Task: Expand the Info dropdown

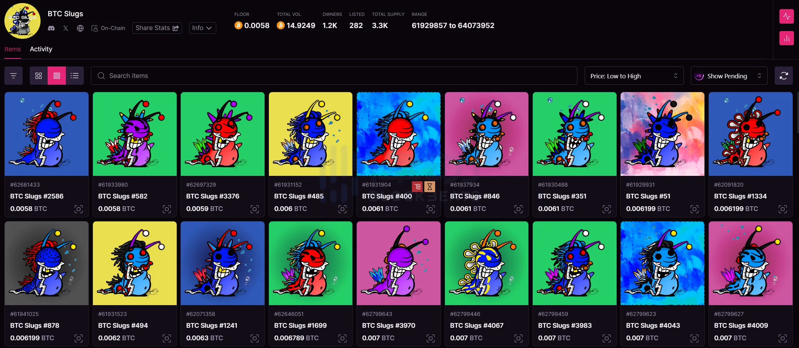Action: click(x=202, y=28)
